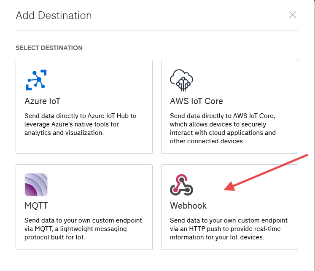This screenshot has width=315, height=271.
Task: Click the Webhook logo icon
Action: coord(181,185)
